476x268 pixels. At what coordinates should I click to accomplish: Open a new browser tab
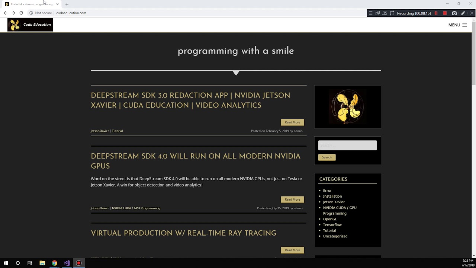pyautogui.click(x=67, y=4)
